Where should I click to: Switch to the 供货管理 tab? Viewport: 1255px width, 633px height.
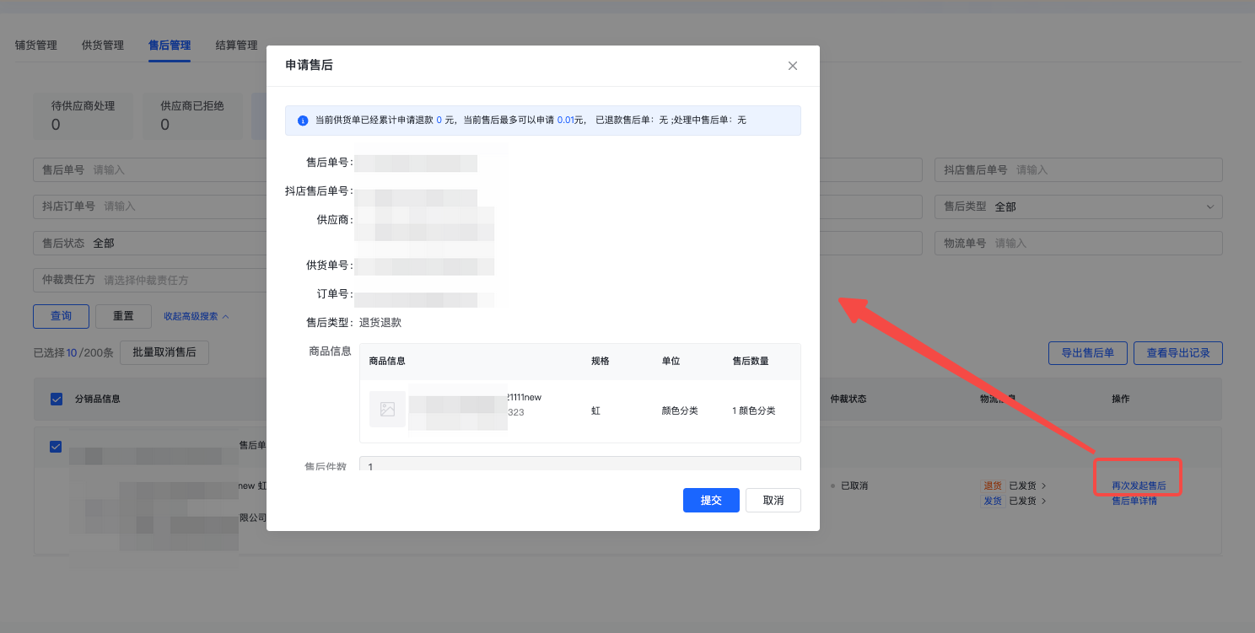[103, 46]
